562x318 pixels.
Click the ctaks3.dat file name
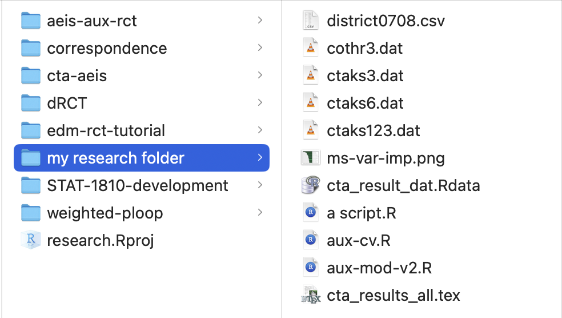(x=365, y=75)
